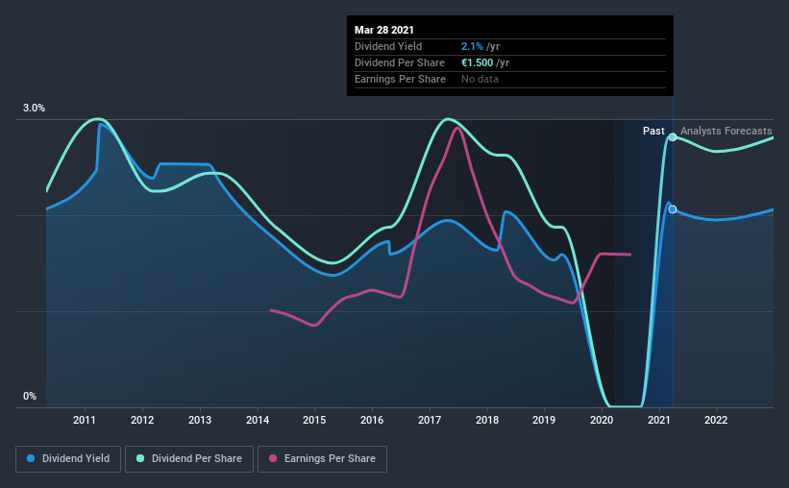Click the 3.0% y-axis label
Image resolution: width=789 pixels, height=488 pixels.
click(34, 109)
